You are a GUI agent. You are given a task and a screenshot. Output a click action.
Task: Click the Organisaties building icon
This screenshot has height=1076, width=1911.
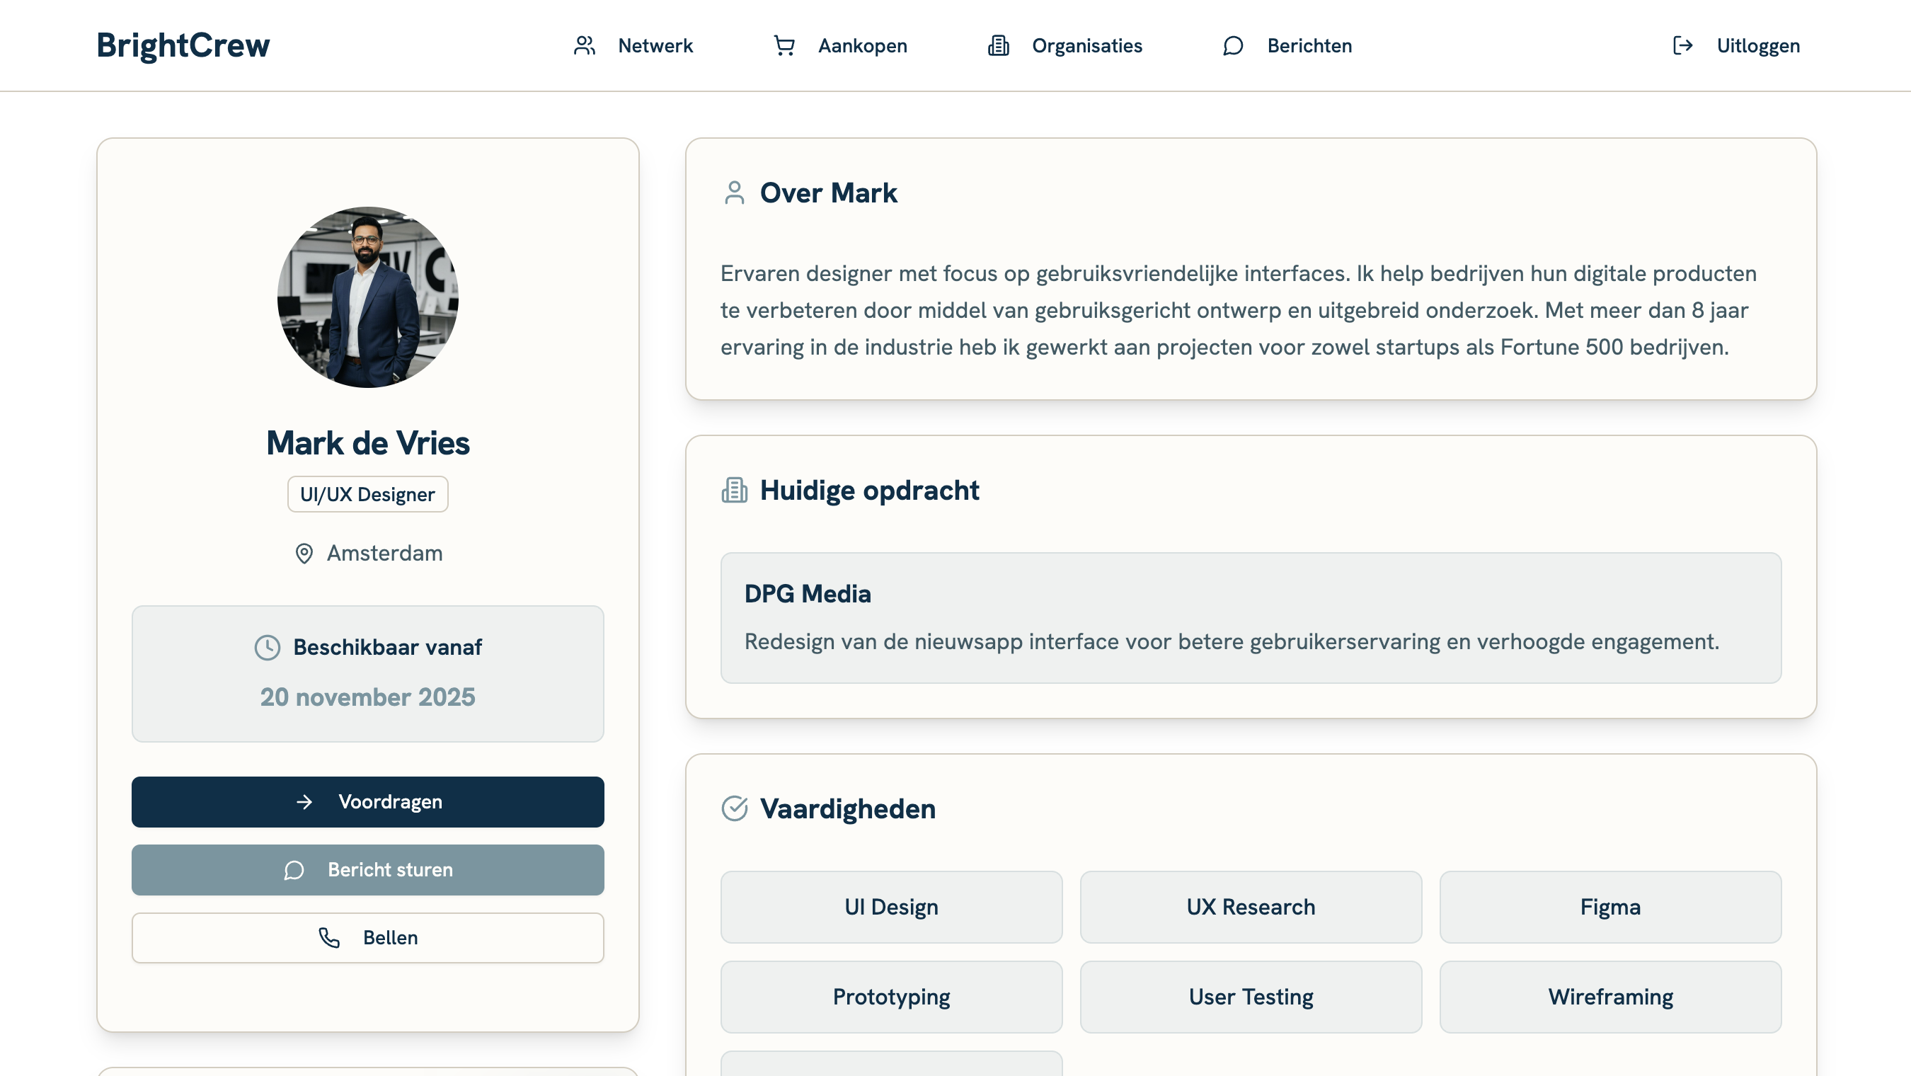[x=999, y=46]
